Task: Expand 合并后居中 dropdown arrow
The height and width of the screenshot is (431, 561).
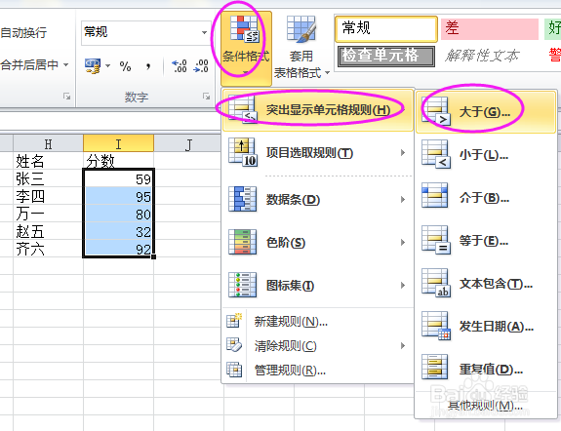Action: pos(65,64)
